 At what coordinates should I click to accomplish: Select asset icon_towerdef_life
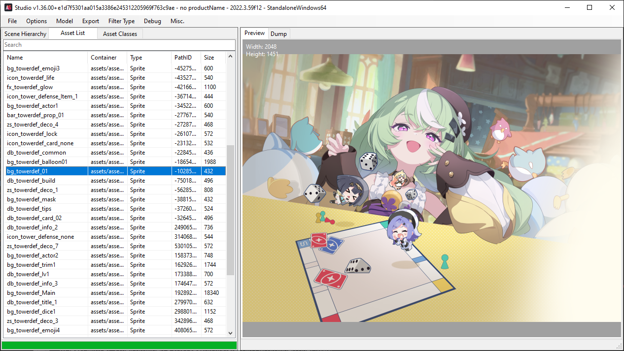[115, 78]
